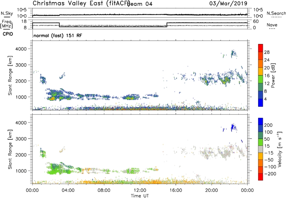286x198 pixels.
Task: Select the 'N.Sky' legend label
Action: coord(7,13)
